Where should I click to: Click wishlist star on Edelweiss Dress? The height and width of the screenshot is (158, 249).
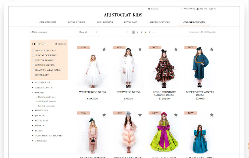click(x=140, y=49)
